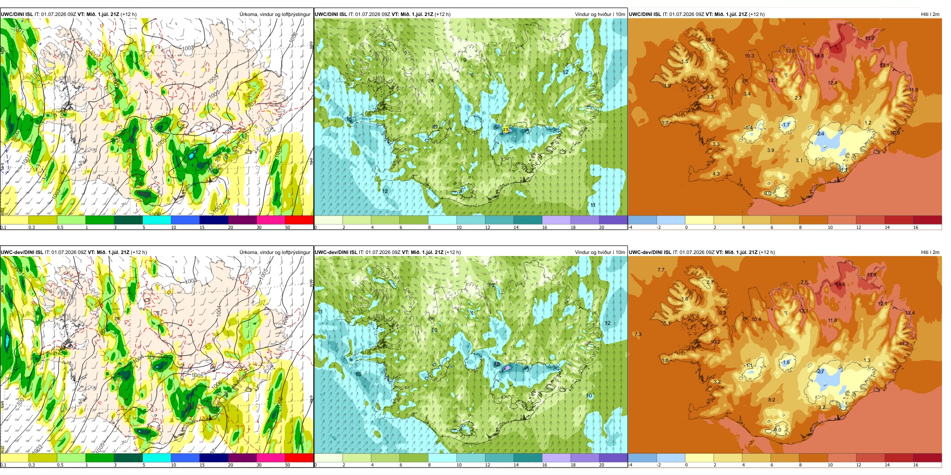Open the top-right UWC temperature map panel

click(785, 117)
